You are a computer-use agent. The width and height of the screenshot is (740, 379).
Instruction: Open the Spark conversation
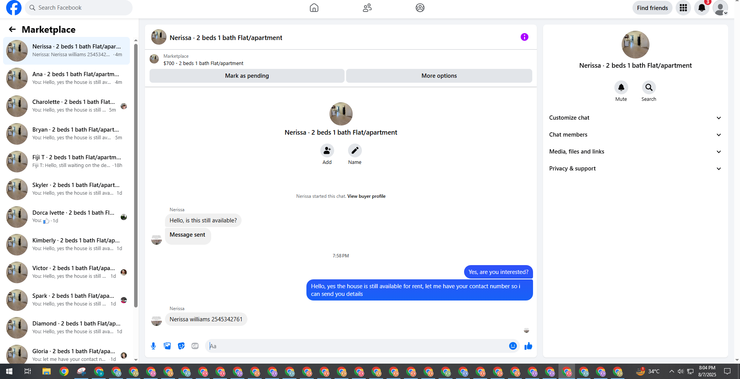pyautogui.click(x=66, y=300)
